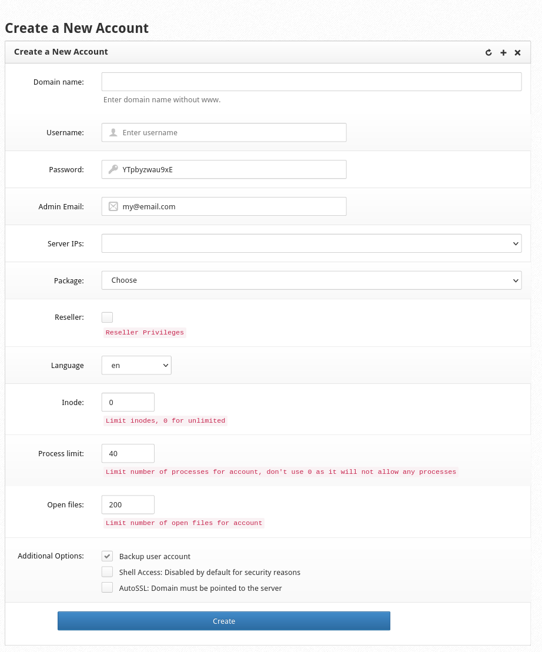Click the Reseller Privileges label
This screenshot has height=652, width=542.
click(x=145, y=332)
